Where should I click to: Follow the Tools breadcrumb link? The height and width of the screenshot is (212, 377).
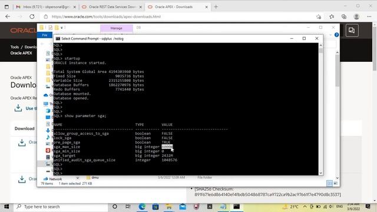(x=14, y=47)
